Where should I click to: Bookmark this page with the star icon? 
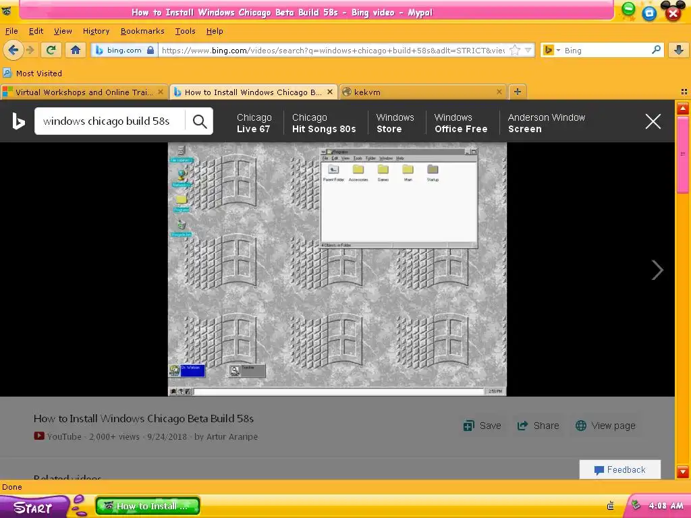[x=515, y=50]
